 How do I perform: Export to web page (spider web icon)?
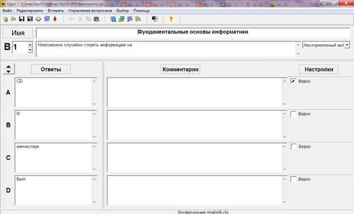coord(46,19)
